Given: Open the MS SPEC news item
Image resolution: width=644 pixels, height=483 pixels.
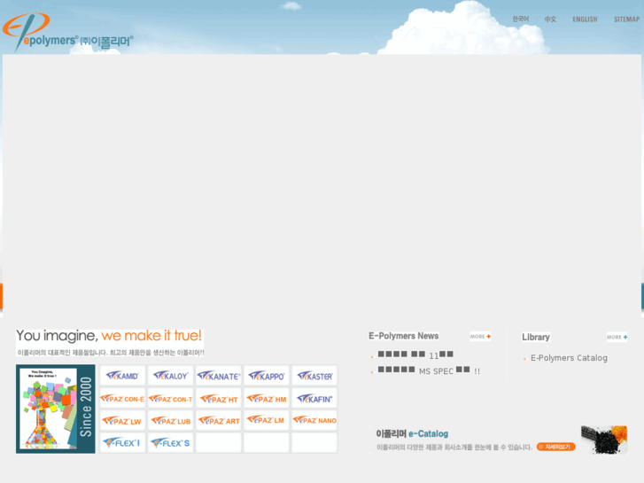Looking at the screenshot, I should (429, 370).
